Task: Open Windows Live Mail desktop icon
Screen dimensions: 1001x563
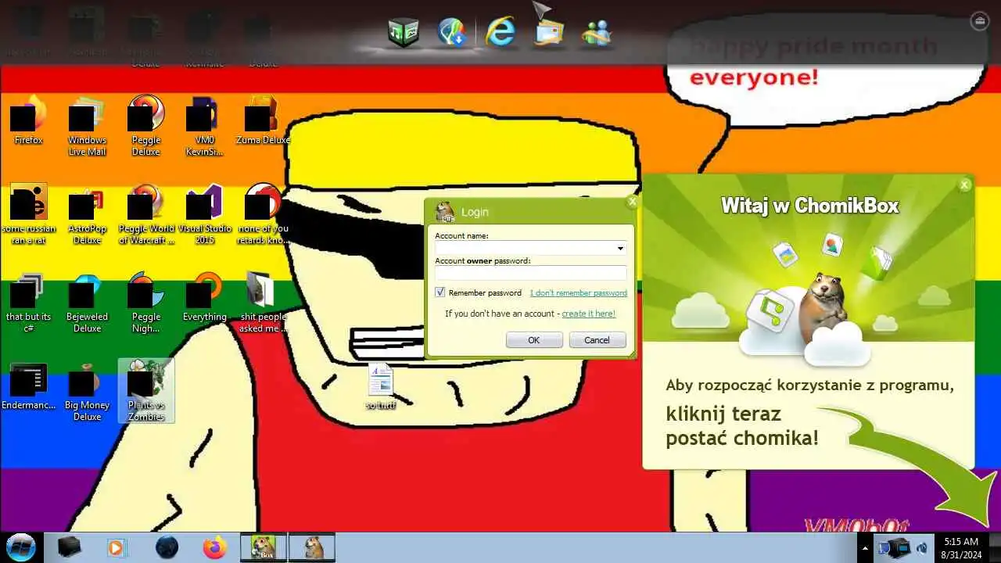Action: tap(87, 125)
